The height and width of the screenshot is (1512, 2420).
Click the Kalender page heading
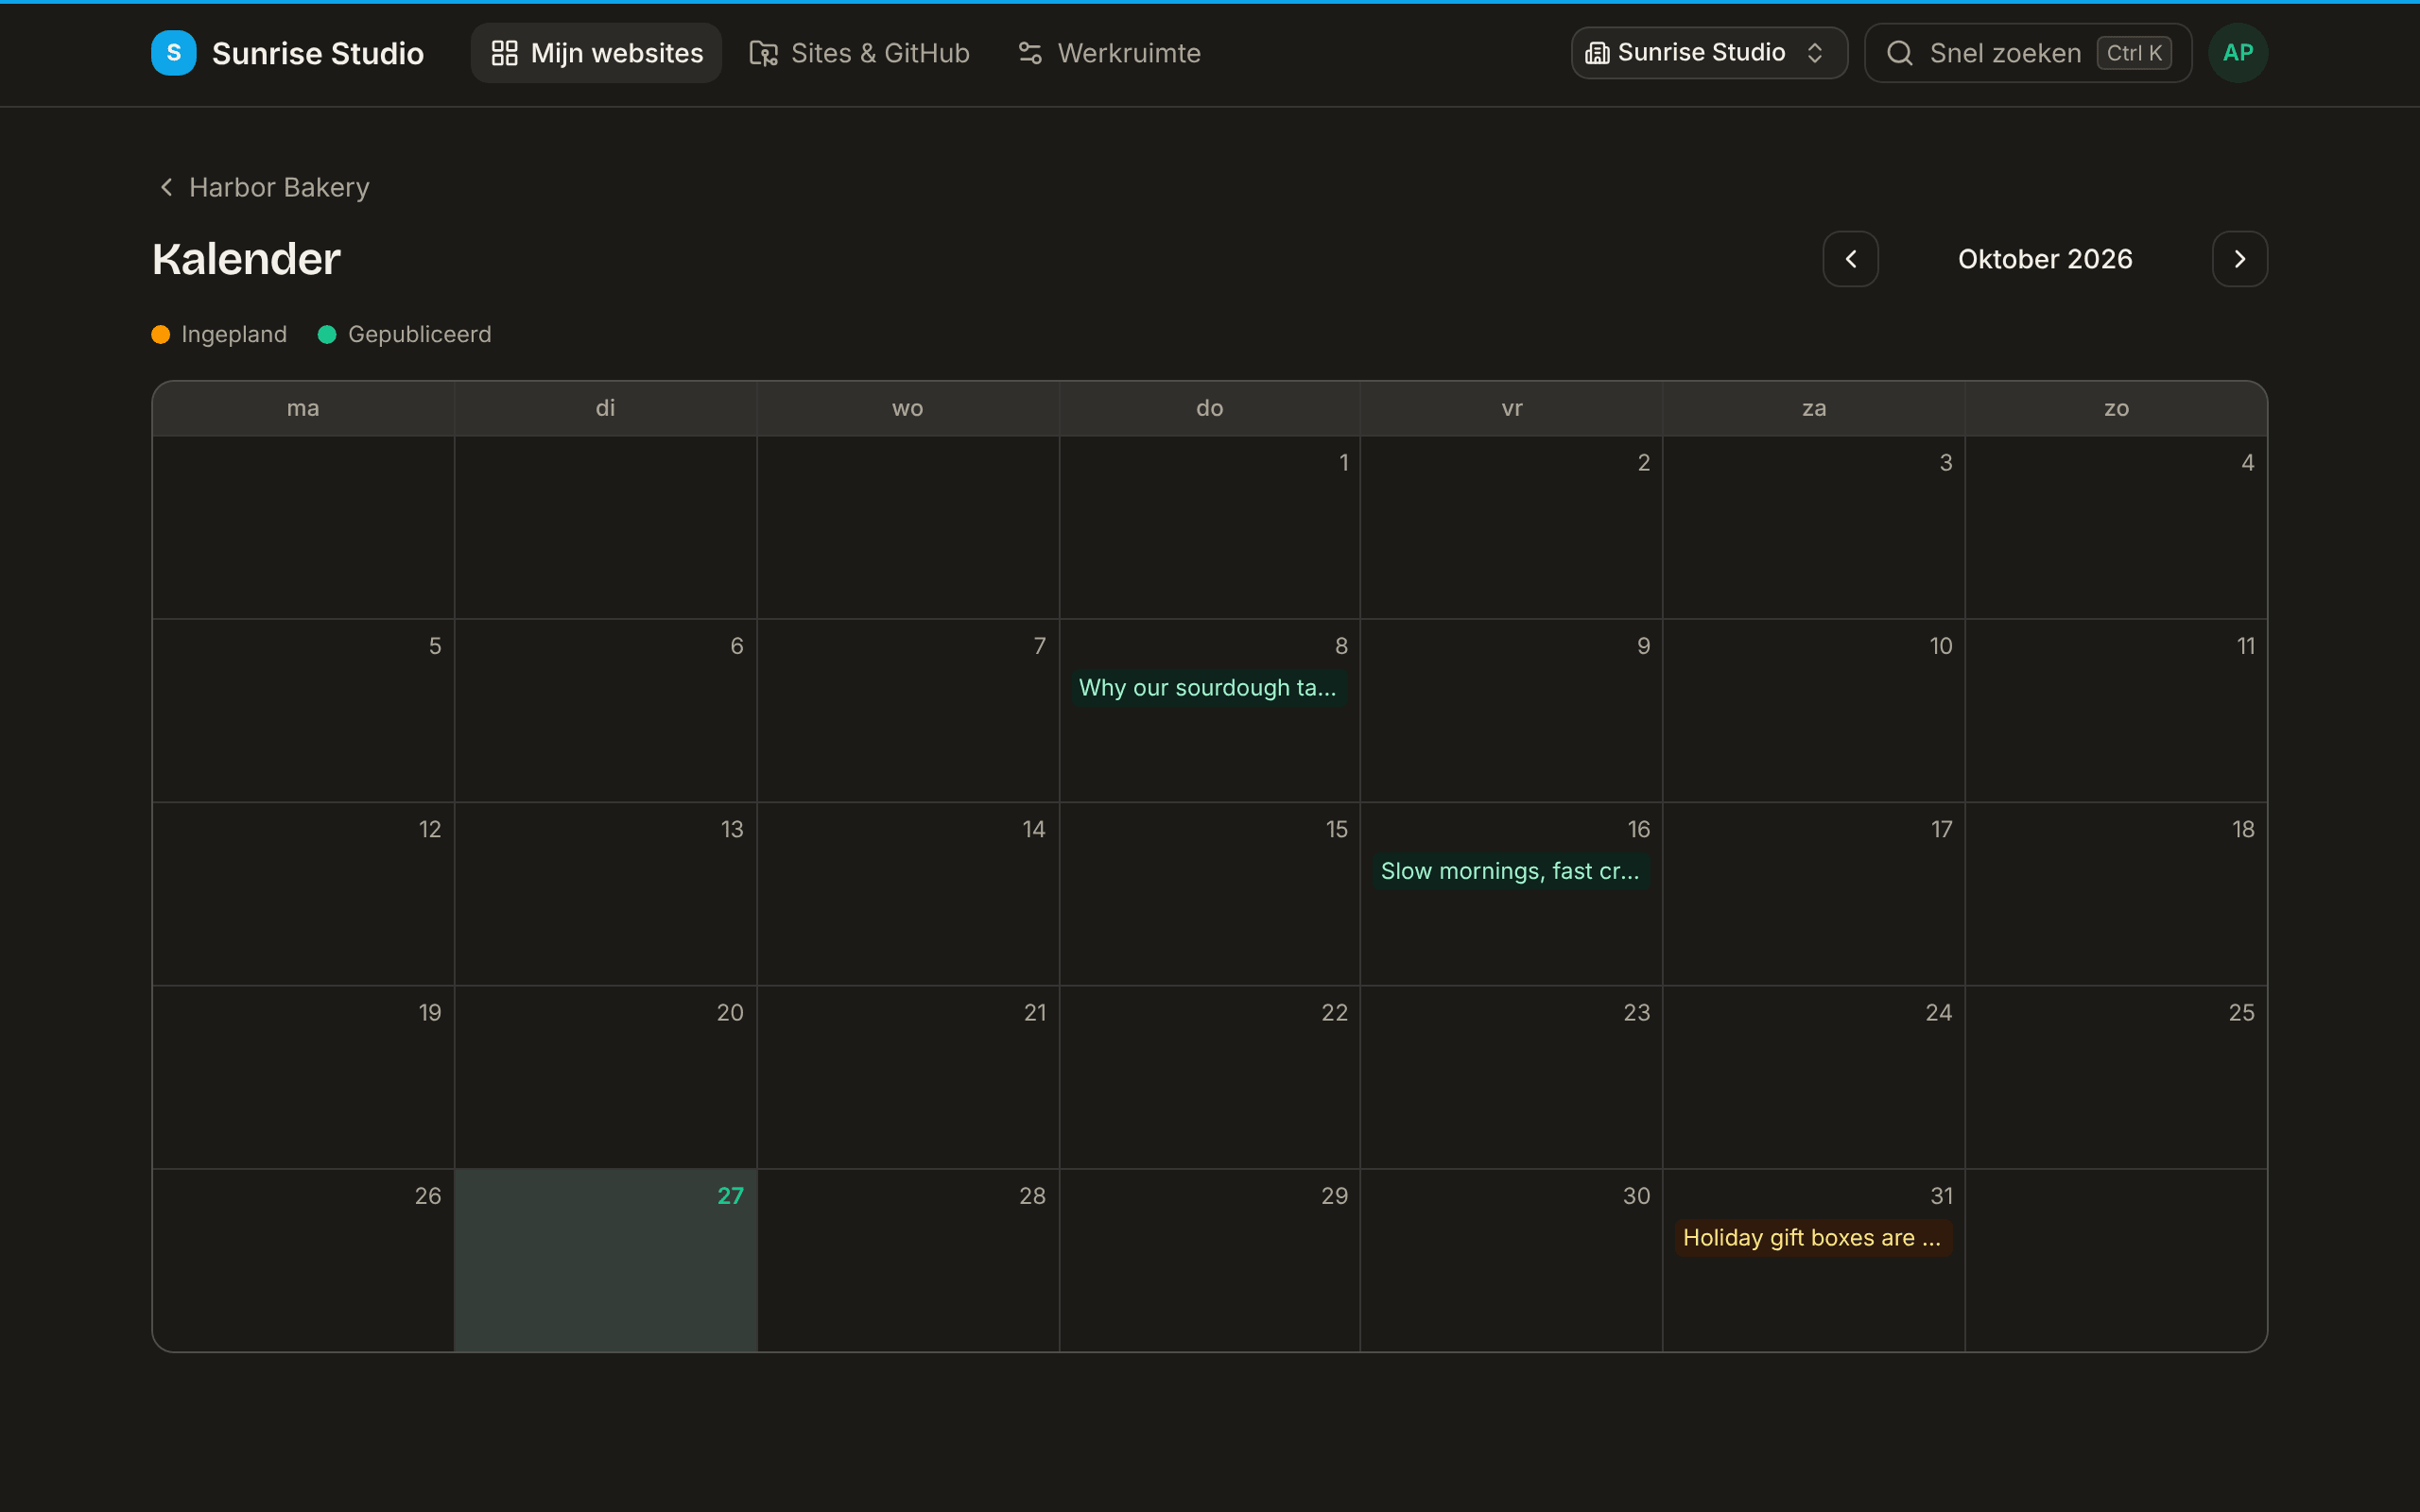[246, 259]
